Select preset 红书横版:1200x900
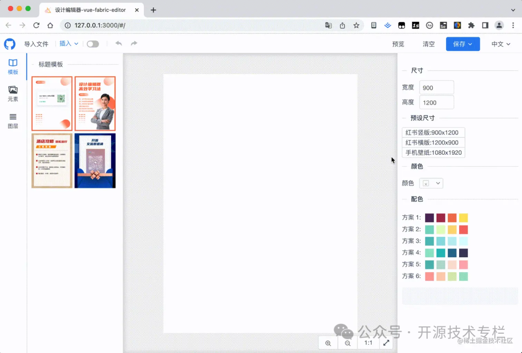This screenshot has width=522, height=353. pos(433,143)
